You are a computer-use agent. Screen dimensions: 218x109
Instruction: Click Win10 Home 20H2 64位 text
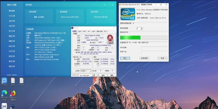(70, 17)
